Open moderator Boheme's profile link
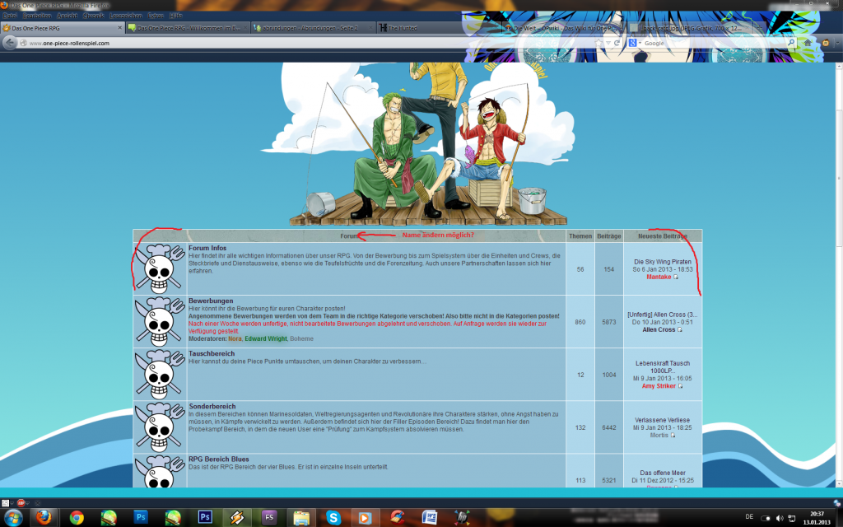Viewport: 843px width, 527px height. (301, 338)
